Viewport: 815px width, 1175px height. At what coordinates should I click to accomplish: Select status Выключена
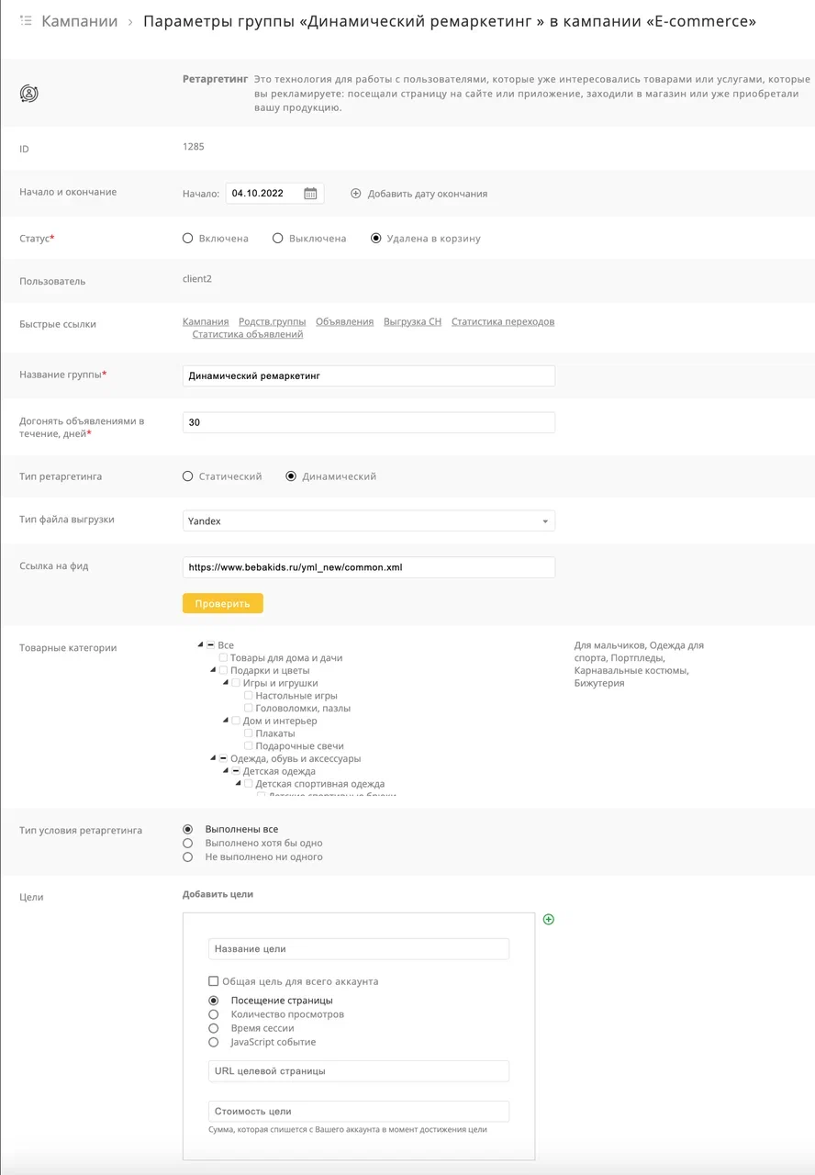(278, 239)
